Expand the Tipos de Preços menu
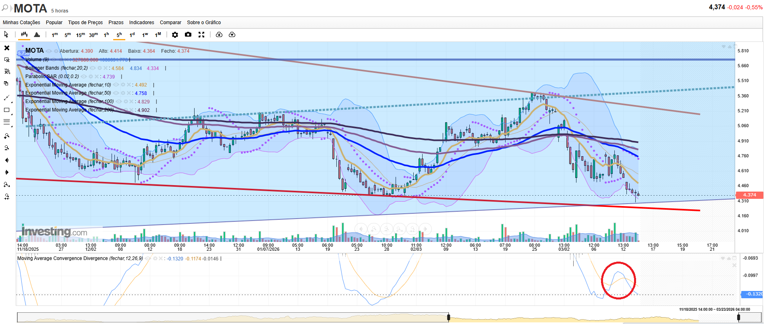 [x=85, y=23]
